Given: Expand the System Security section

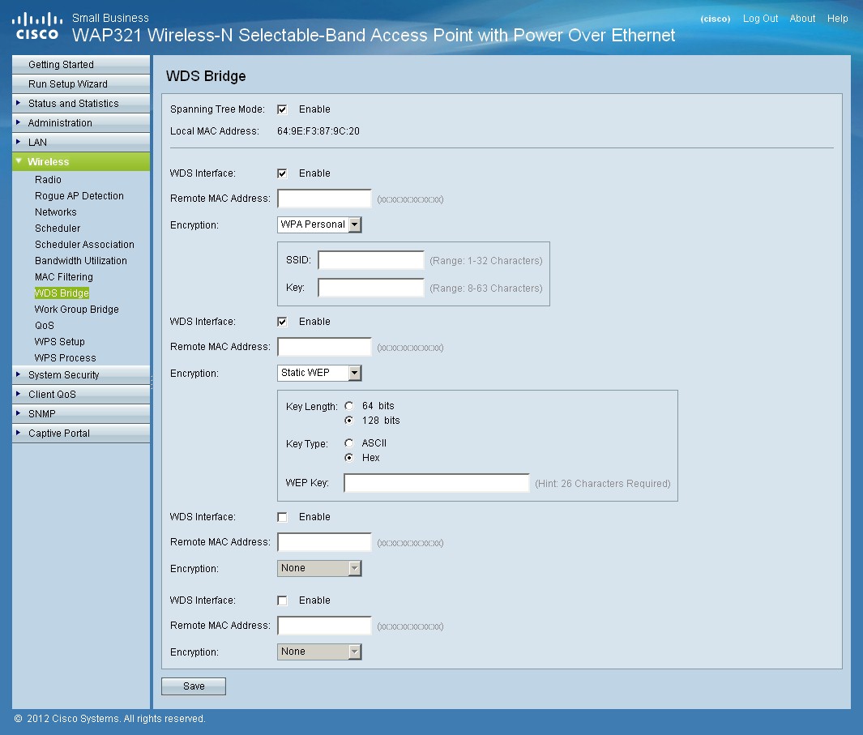Looking at the screenshot, I should (x=63, y=375).
